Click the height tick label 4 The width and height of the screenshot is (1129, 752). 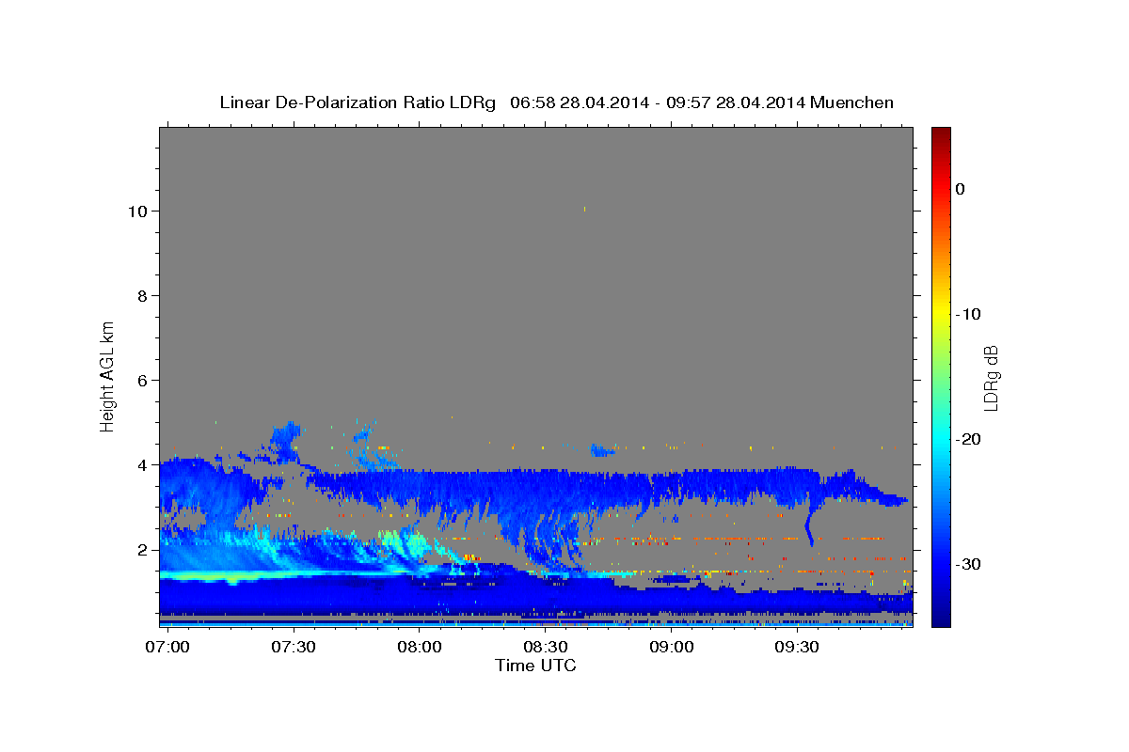(x=142, y=465)
